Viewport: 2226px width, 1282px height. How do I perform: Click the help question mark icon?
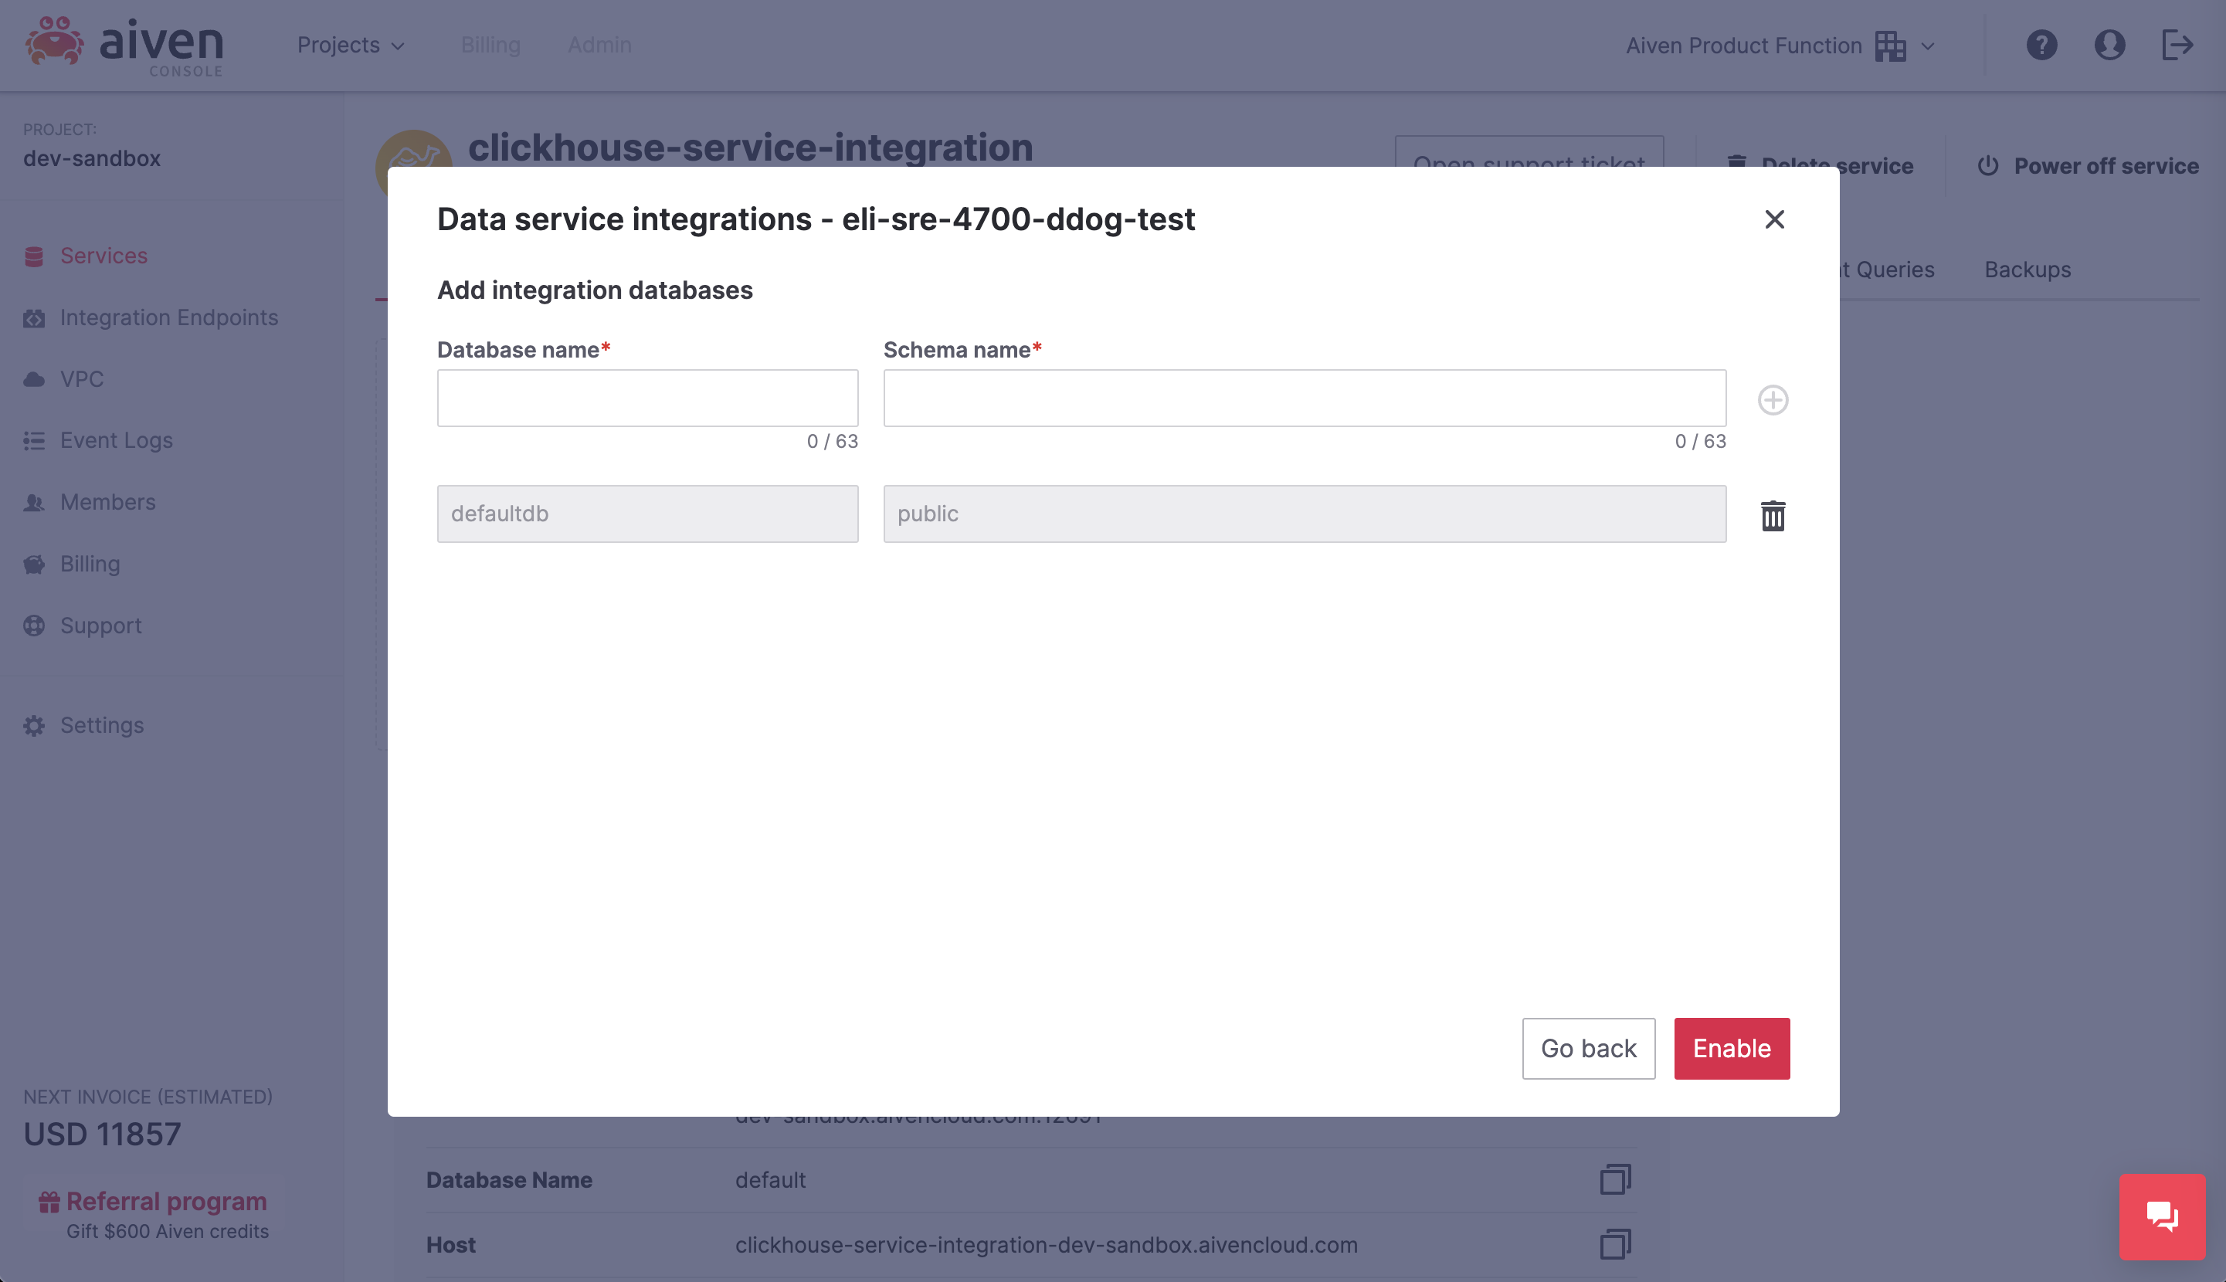click(2041, 45)
